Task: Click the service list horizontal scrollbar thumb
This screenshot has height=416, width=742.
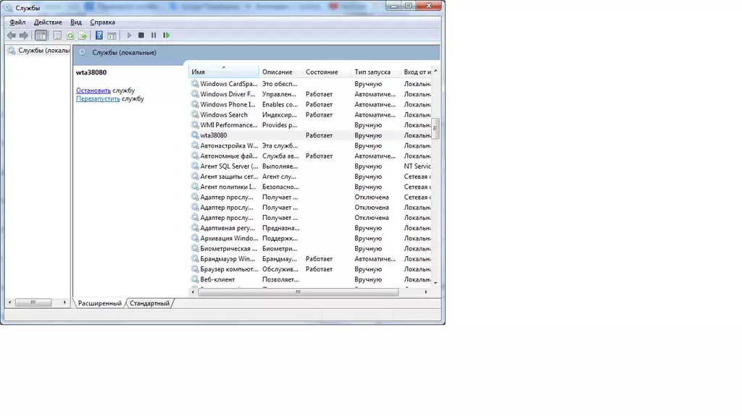Action: tap(298, 292)
